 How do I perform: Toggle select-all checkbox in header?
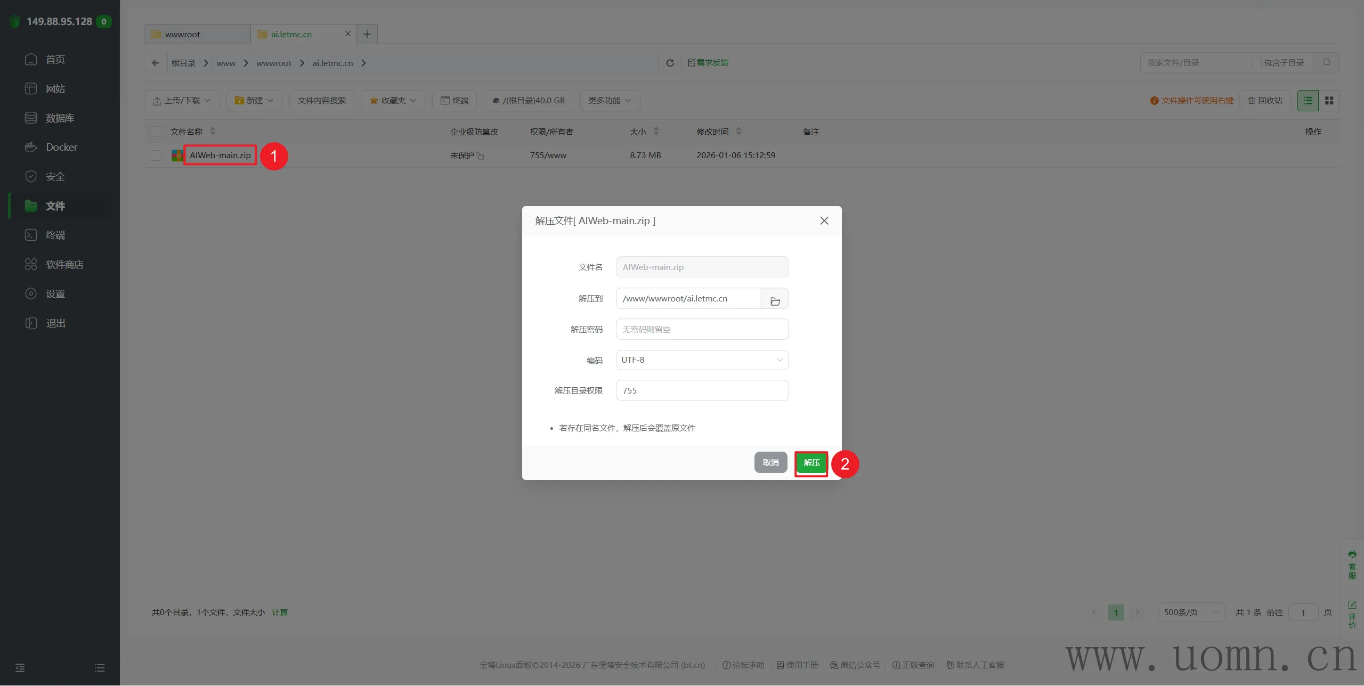click(x=156, y=132)
